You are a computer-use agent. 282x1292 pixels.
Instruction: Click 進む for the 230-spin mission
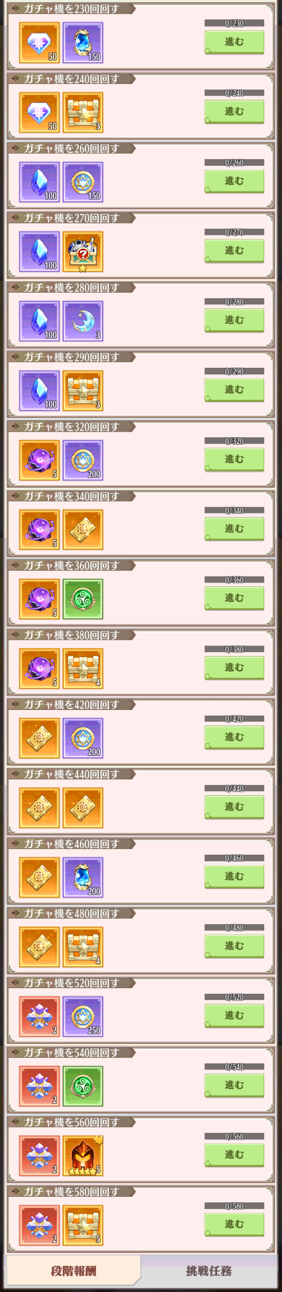click(234, 42)
